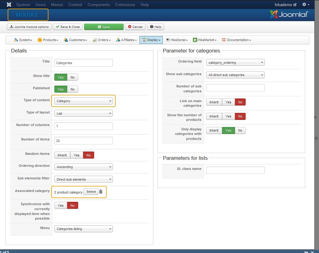Click the Orders icon
Viewport: 319px width, 253px height.
[94, 40]
